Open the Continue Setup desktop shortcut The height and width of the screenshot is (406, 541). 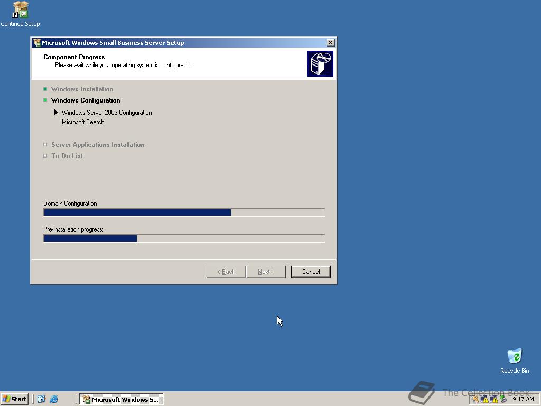[20, 14]
